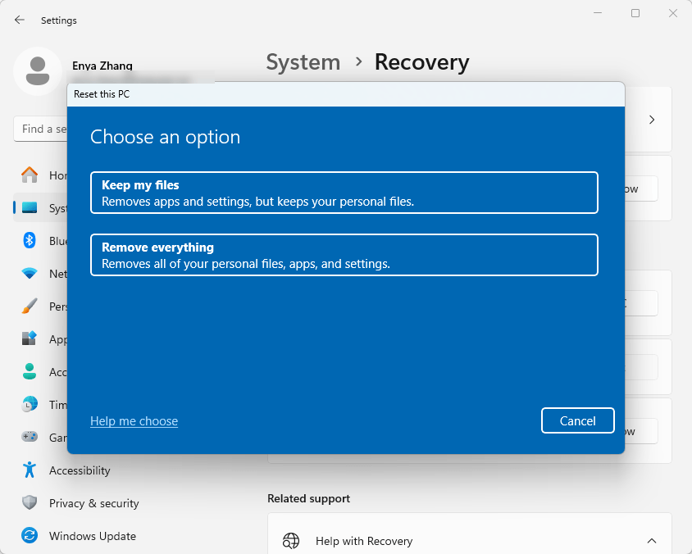The width and height of the screenshot is (692, 554).
Task: Click the right chevron on top recovery card
Action: 652,120
